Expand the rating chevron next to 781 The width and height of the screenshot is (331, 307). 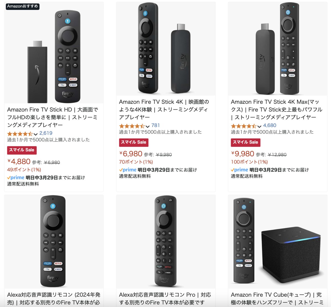tap(148, 126)
